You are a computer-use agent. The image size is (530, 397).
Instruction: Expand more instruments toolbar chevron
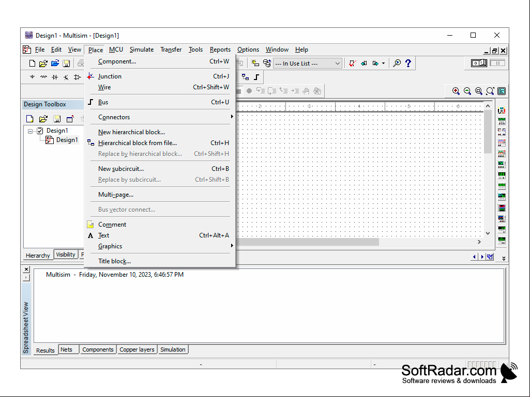pyautogui.click(x=504, y=258)
